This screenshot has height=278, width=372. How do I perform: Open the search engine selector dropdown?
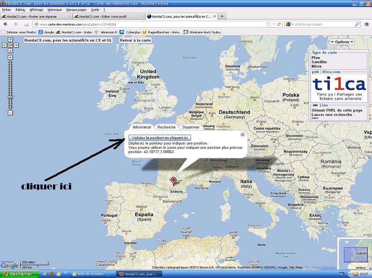click(x=290, y=24)
